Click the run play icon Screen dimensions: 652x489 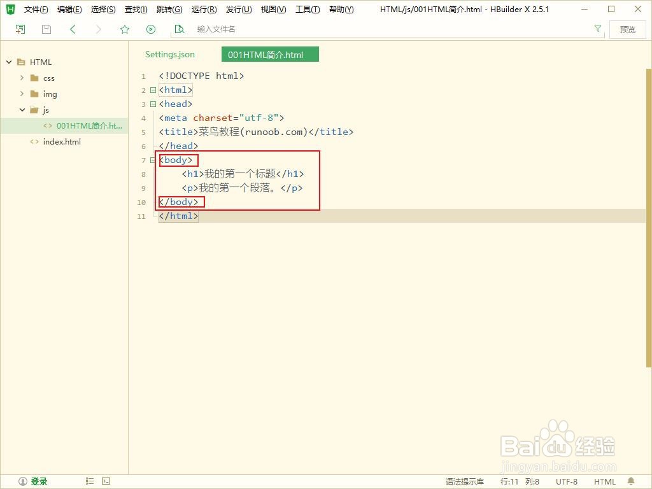(151, 29)
